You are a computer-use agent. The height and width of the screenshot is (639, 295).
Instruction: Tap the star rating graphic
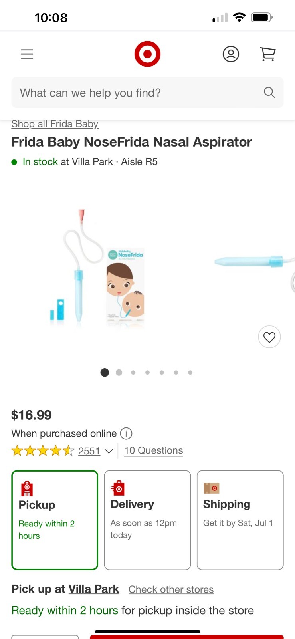(x=43, y=451)
